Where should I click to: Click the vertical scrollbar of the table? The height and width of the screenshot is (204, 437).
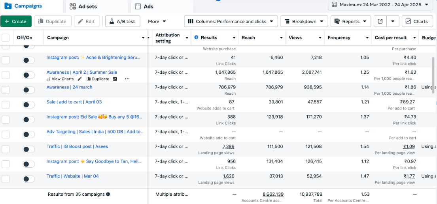(x=433, y=75)
